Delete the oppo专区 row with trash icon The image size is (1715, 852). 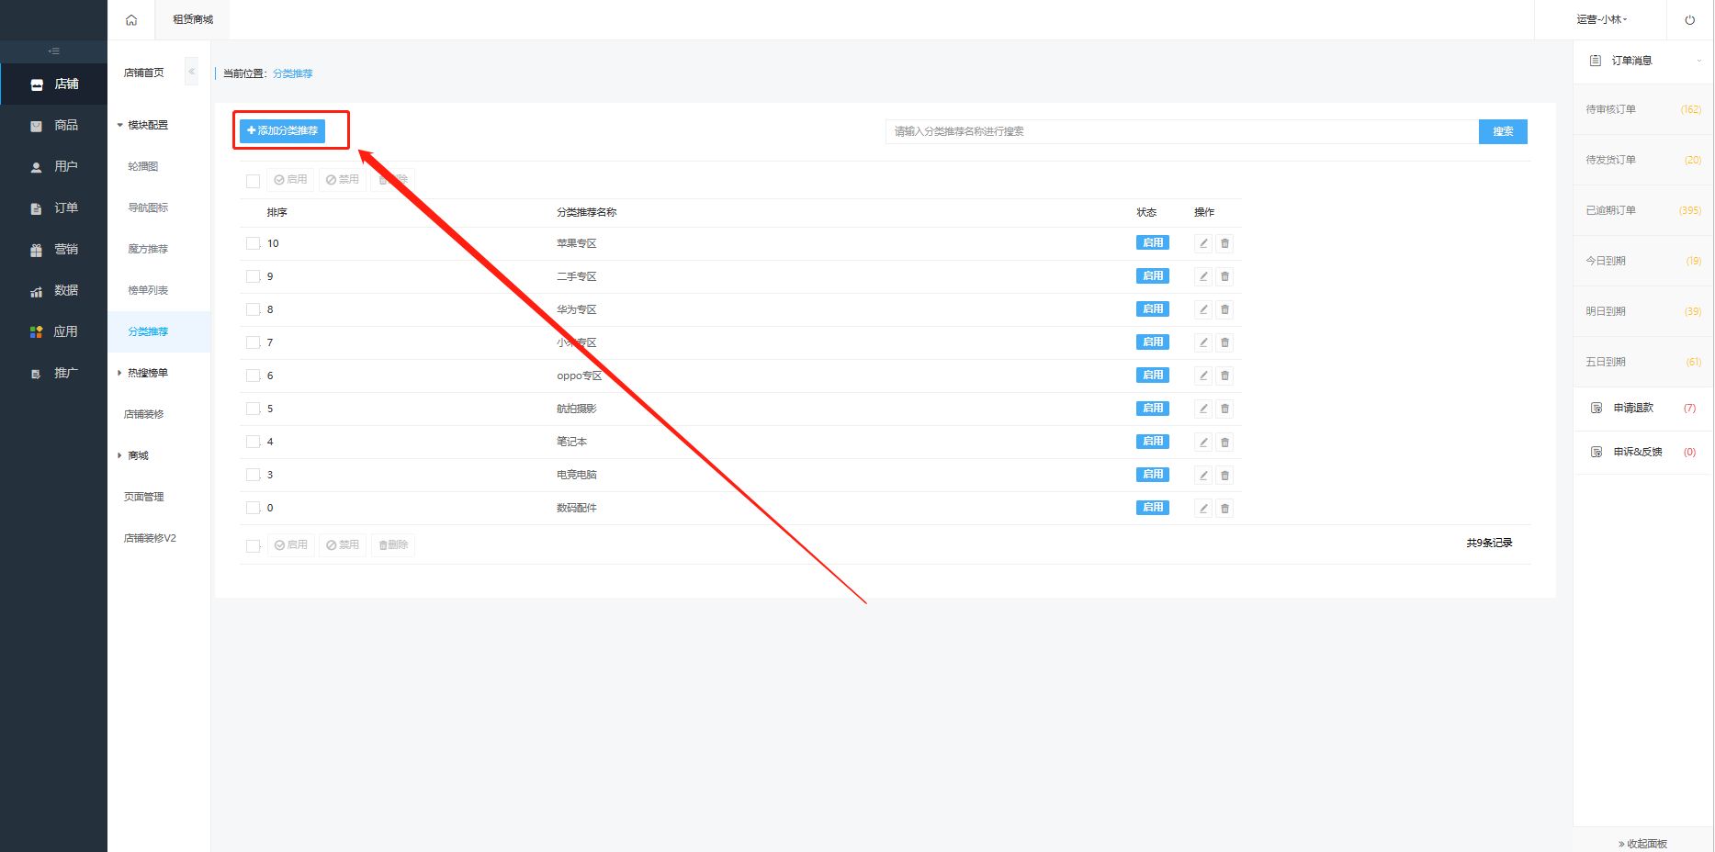[x=1224, y=376]
